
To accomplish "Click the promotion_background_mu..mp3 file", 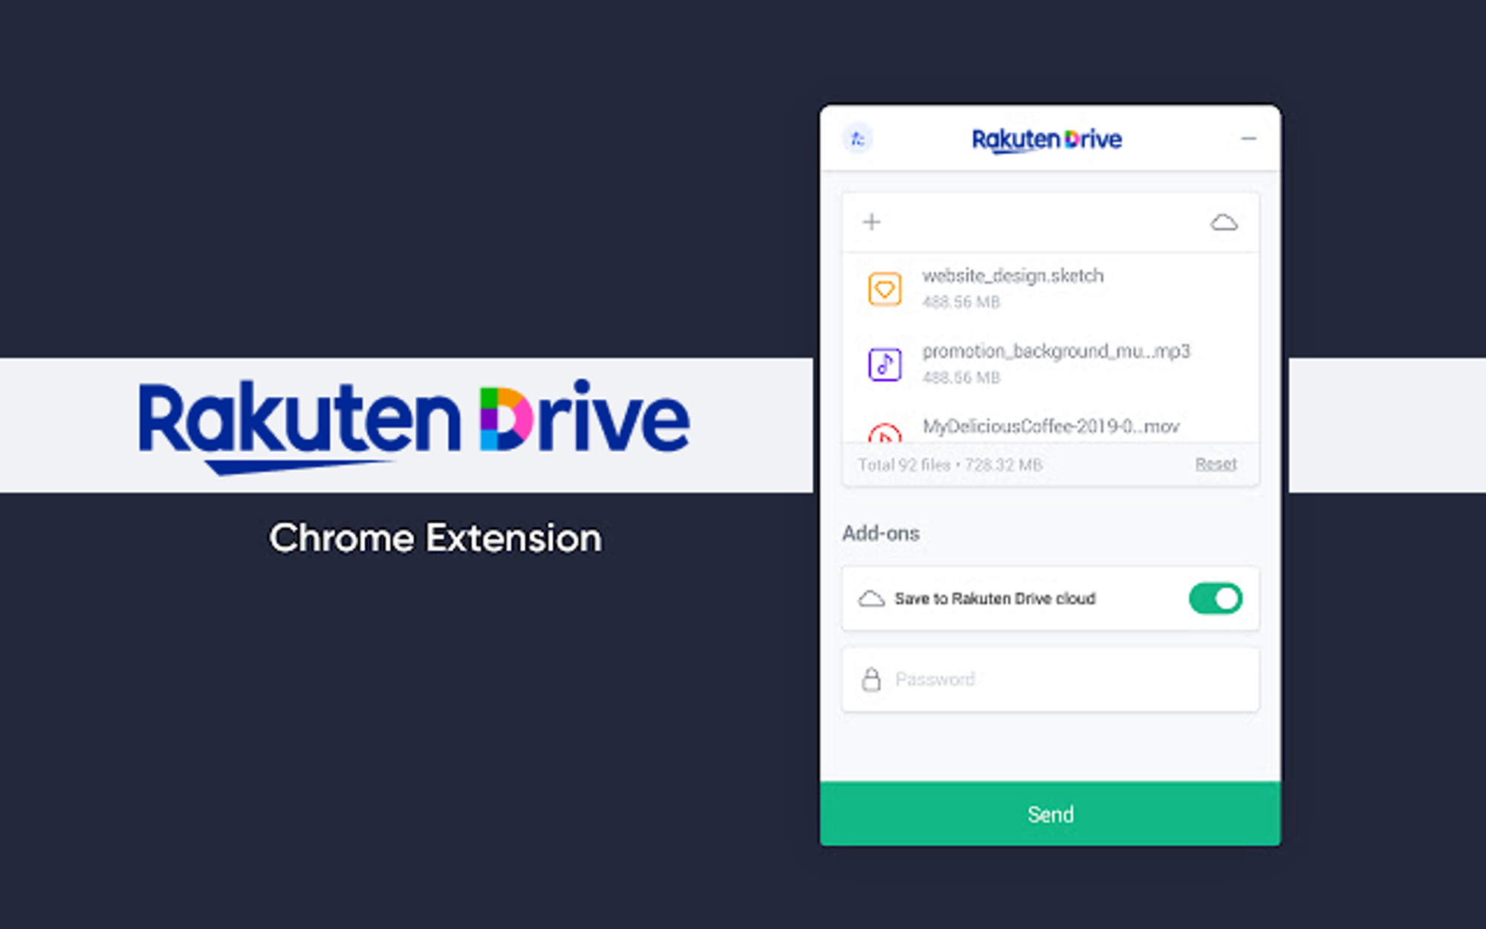I will pos(1053,362).
